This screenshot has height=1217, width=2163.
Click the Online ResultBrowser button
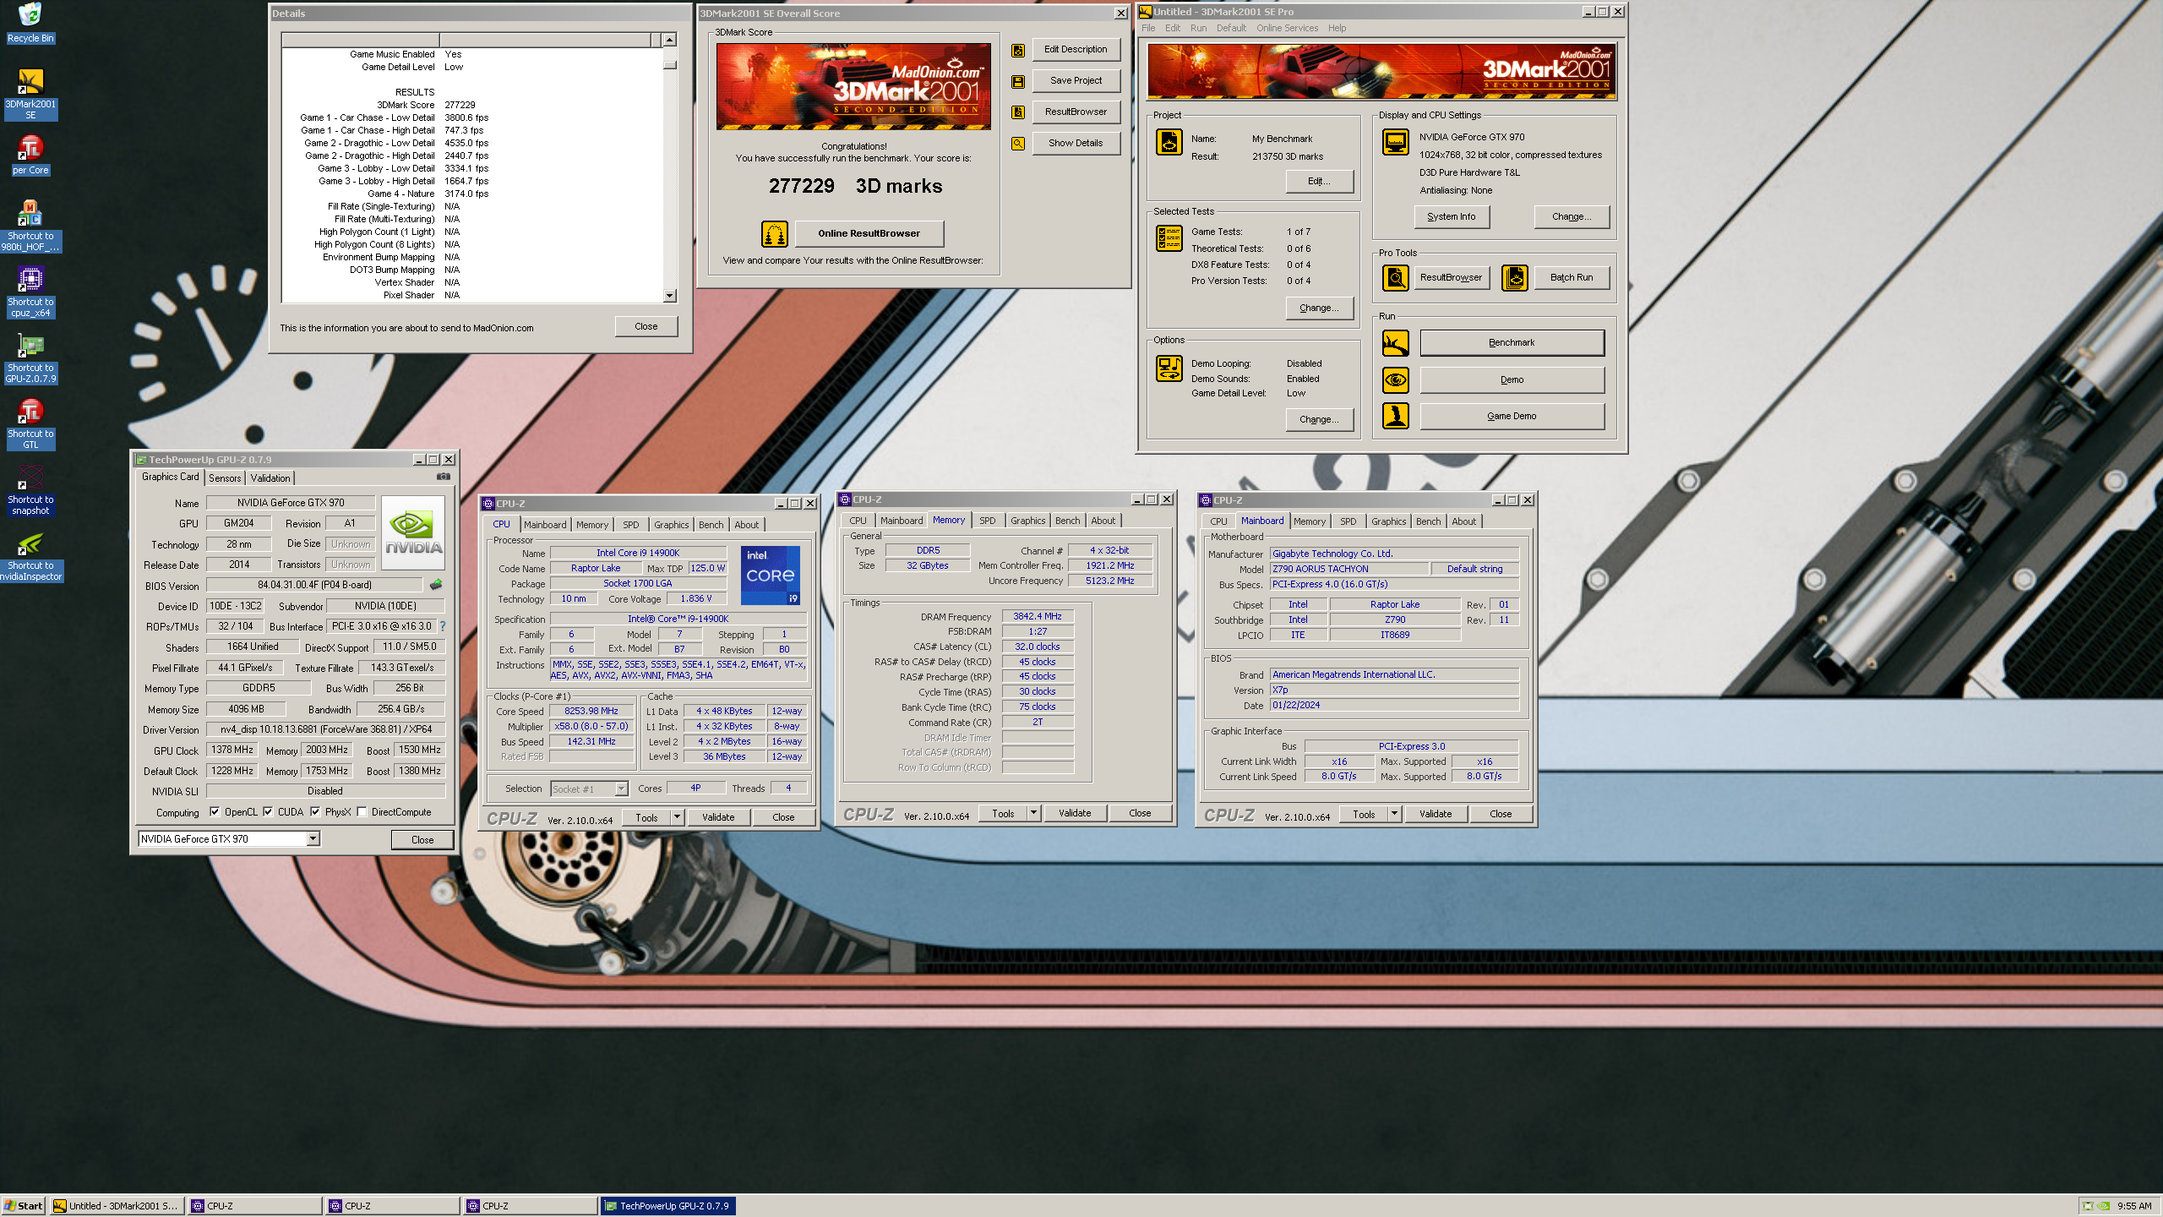coord(869,233)
